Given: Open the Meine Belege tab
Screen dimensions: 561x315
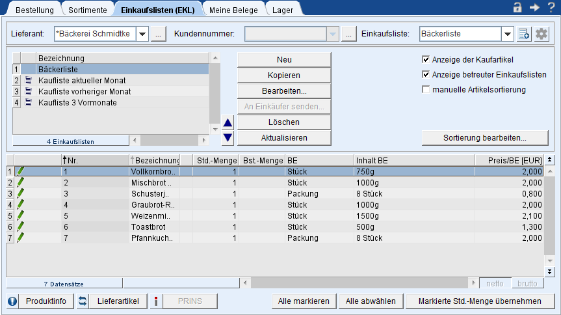Looking at the screenshot, I should [x=232, y=10].
